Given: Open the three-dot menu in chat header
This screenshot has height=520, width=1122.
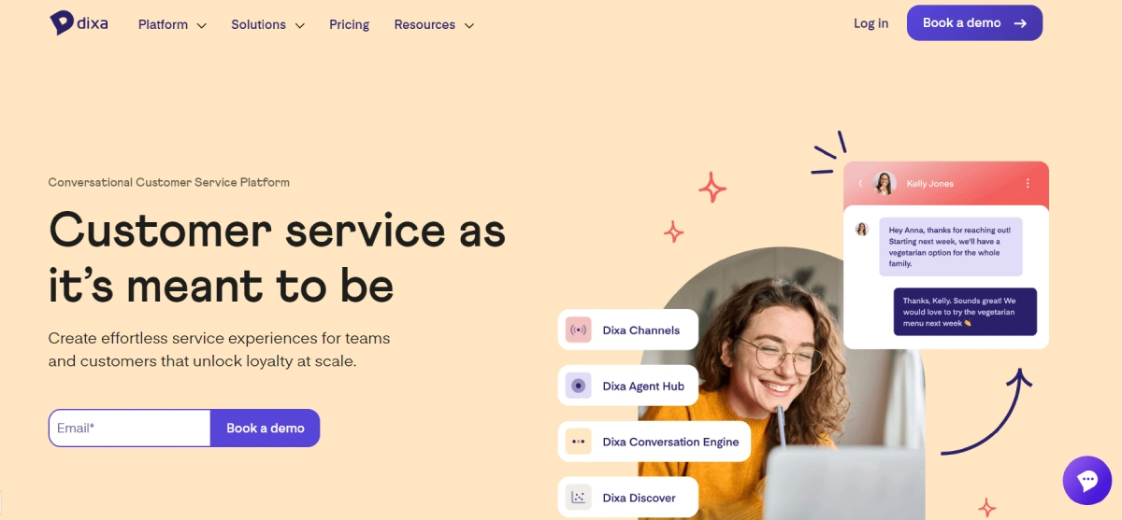Looking at the screenshot, I should (x=1028, y=184).
